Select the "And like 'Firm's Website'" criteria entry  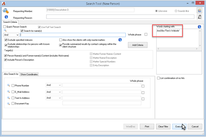point(168,31)
